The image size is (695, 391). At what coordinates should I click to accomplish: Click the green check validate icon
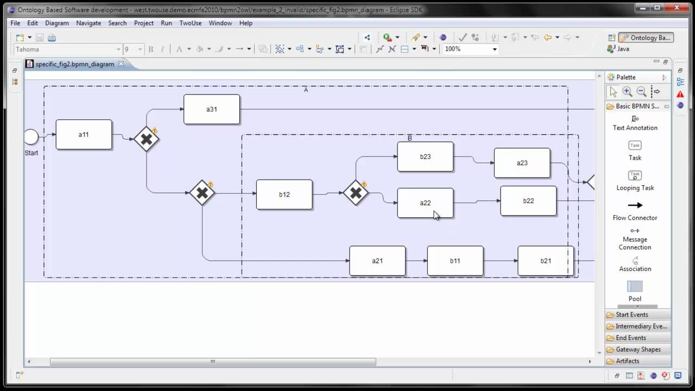pyautogui.click(x=463, y=37)
